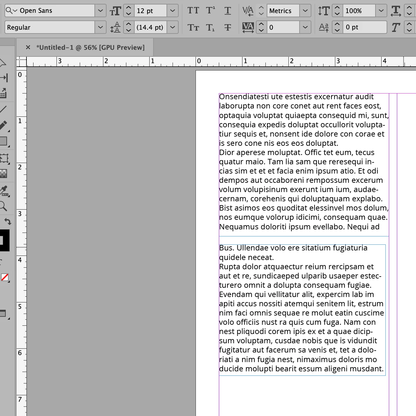Apply Small Caps formatting
The image size is (416, 416).
pos(193,27)
